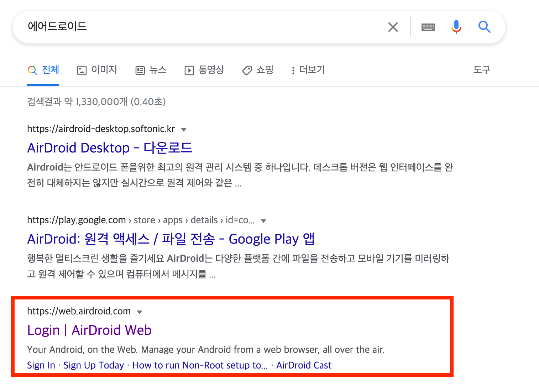Screen dimensions: 539x386
Task: Open the AirDroid Cast sitelink
Action: 304,365
